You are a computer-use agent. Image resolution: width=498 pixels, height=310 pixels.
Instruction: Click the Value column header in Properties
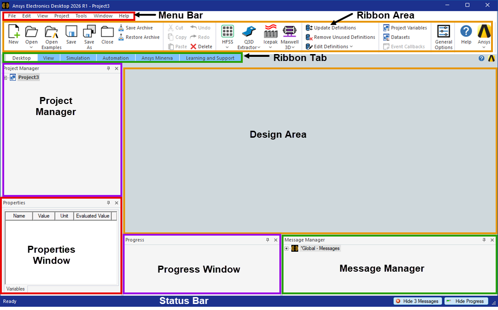coord(44,216)
